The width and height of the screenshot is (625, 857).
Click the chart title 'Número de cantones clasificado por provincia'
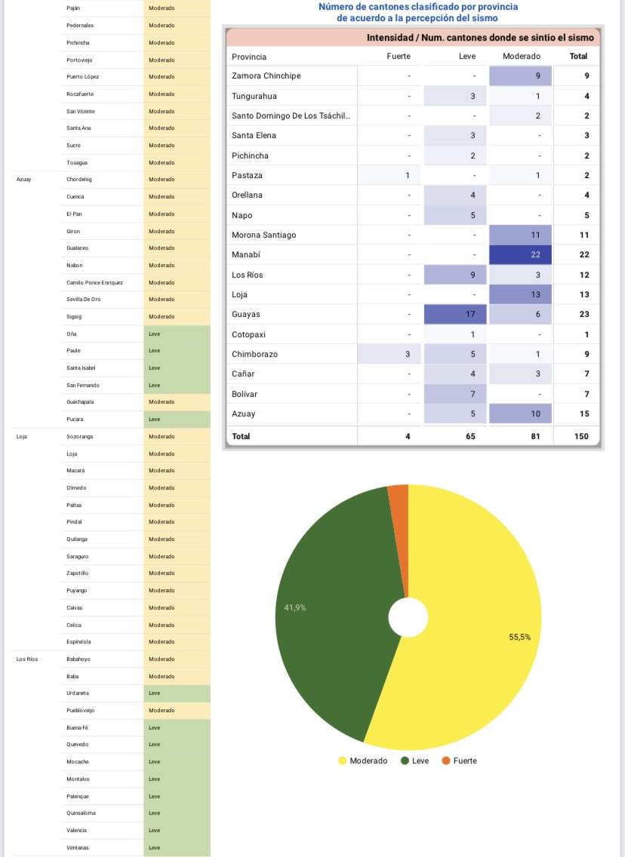point(418,7)
